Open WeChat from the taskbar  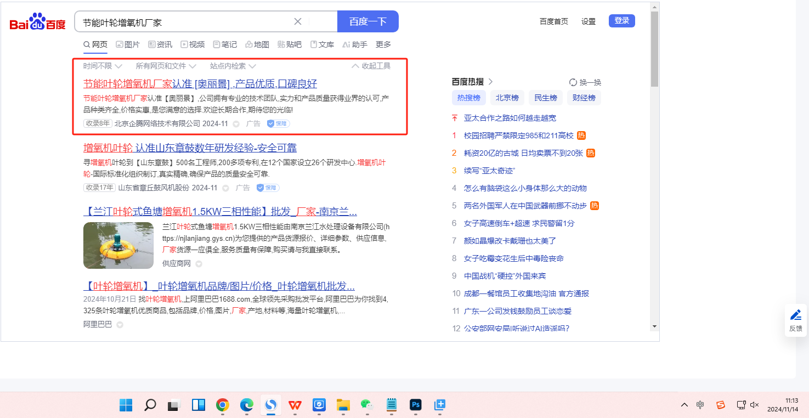tap(367, 405)
